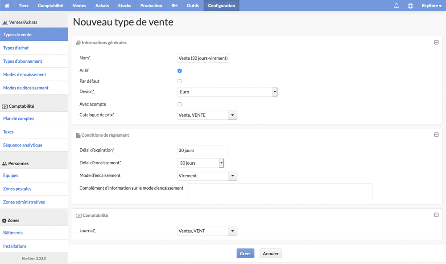446x264 pixels.
Task: Click the Journal Ventes, VENT field
Action: pos(202,231)
